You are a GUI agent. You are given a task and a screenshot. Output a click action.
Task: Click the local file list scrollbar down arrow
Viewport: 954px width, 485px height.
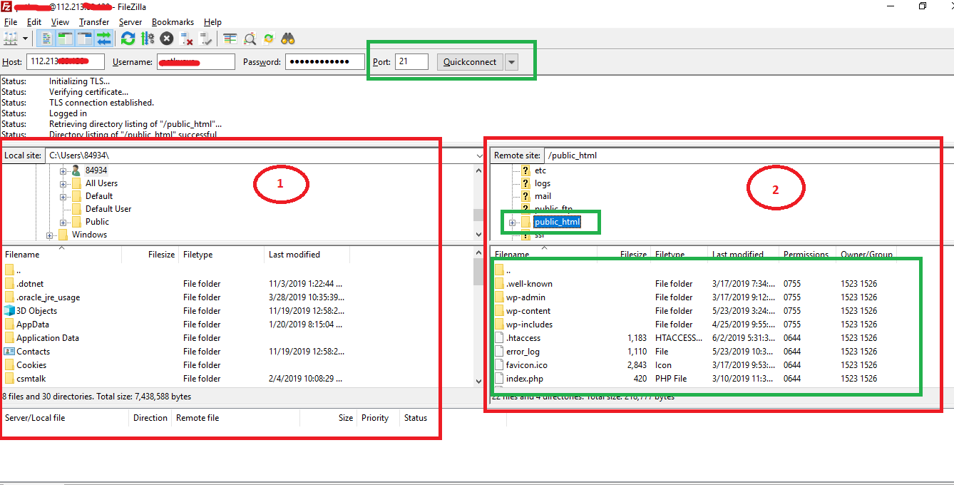point(478,382)
